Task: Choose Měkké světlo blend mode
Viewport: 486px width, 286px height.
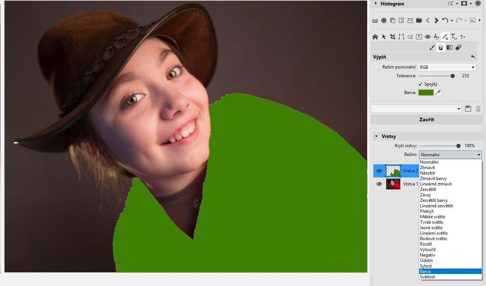Action: (x=450, y=217)
